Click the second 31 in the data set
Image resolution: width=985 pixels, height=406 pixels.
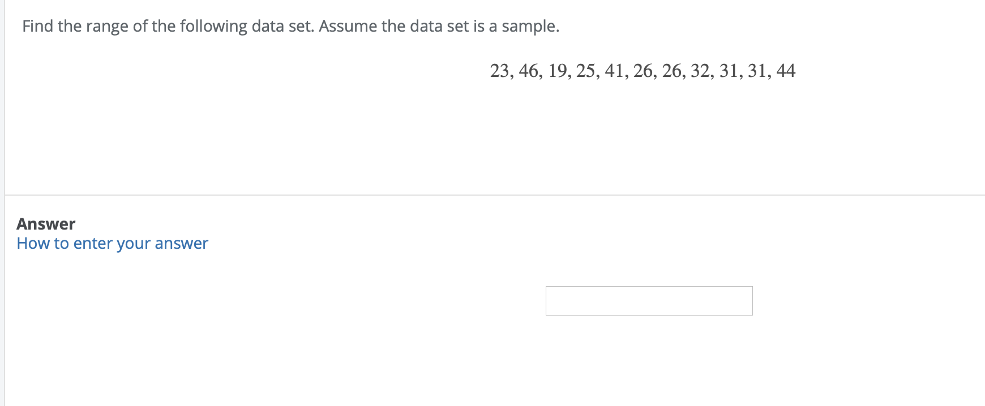pyautogui.click(x=757, y=71)
